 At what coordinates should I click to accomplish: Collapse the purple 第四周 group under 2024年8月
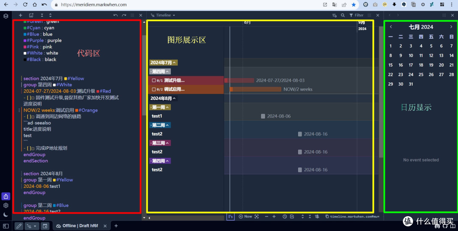(160, 160)
